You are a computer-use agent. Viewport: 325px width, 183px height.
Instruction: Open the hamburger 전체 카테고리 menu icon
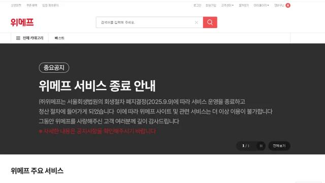[x=18, y=38]
